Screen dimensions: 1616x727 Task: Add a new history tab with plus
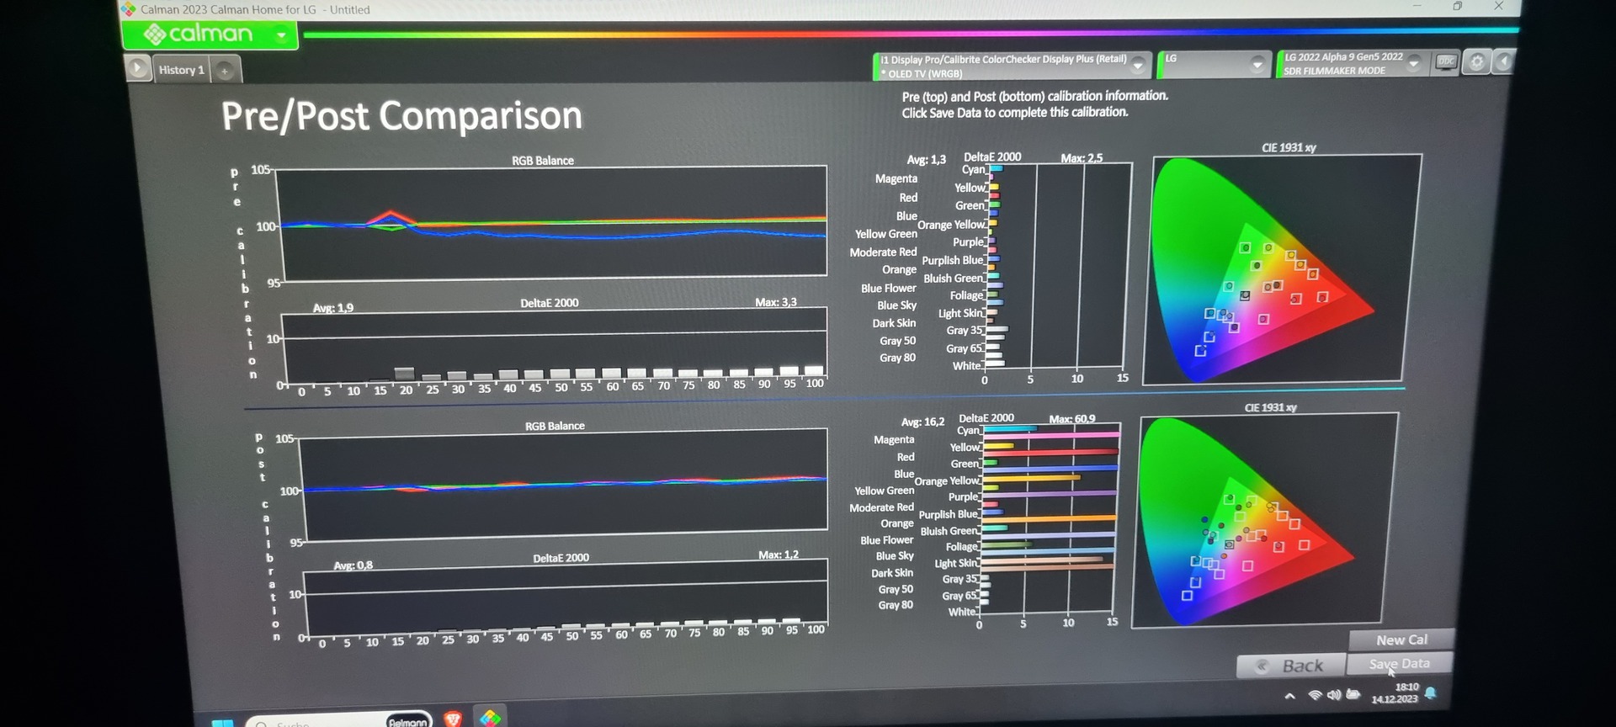pos(225,71)
